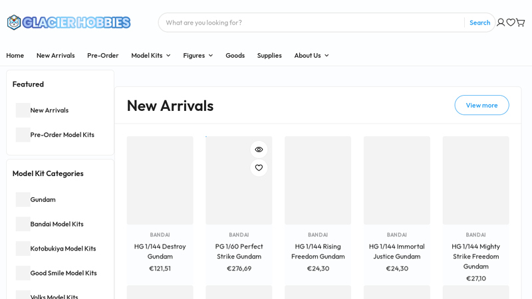Open HG 1/144 Destroy Gundam product image

(x=160, y=180)
